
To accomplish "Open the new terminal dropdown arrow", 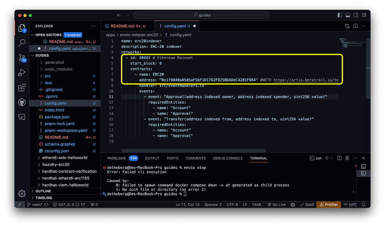I will pyautogui.click(x=332, y=158).
